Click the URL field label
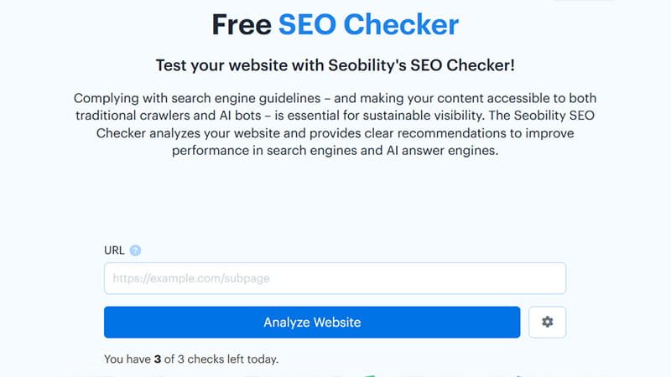 pos(114,250)
